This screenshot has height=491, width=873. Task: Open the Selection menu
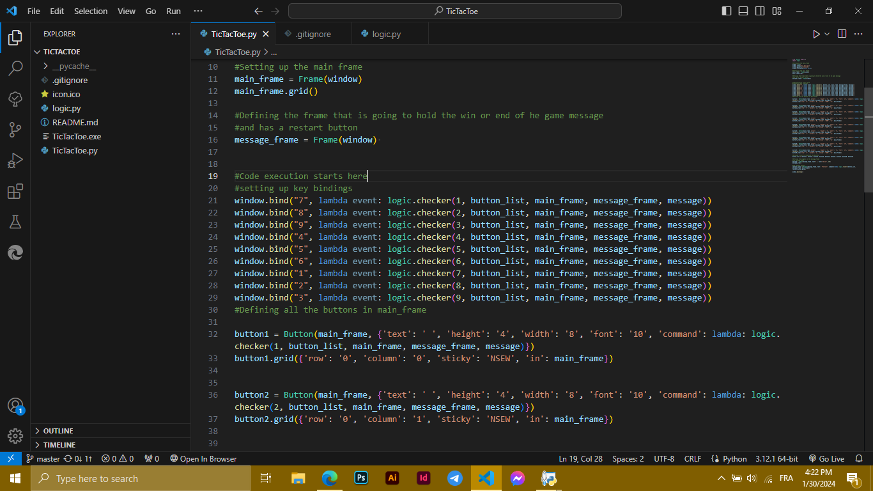pyautogui.click(x=91, y=11)
